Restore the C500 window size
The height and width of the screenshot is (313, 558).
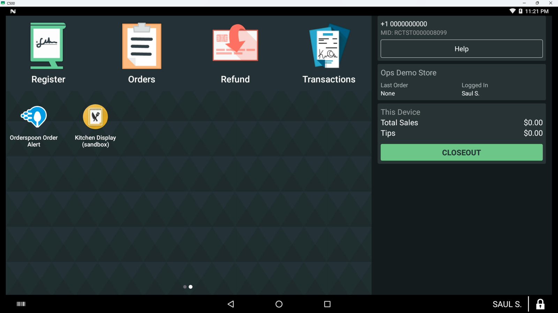537,3
